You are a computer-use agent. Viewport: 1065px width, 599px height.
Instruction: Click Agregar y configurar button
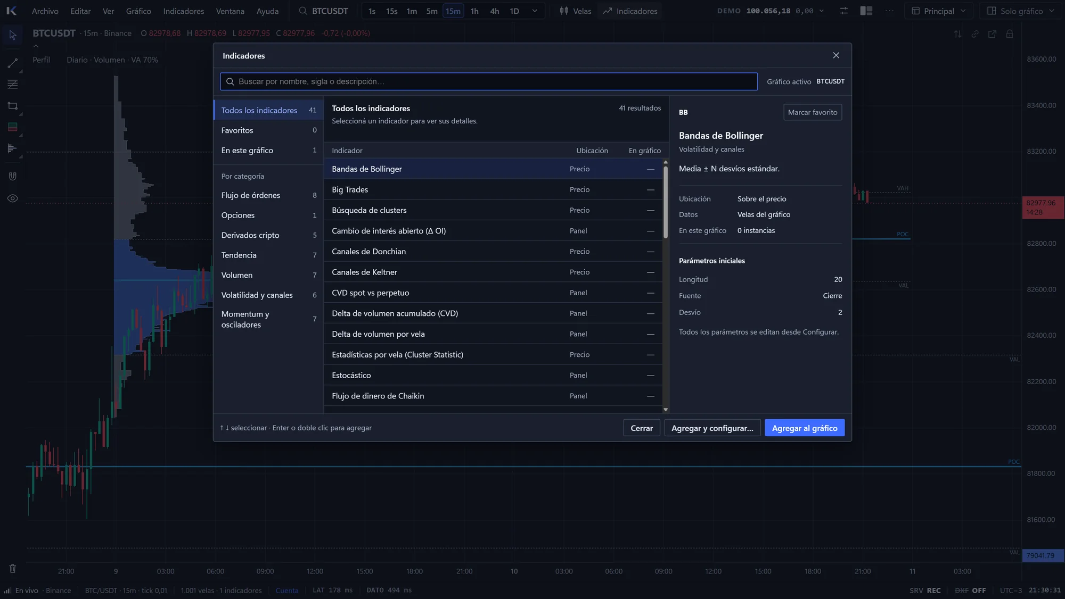pos(712,428)
